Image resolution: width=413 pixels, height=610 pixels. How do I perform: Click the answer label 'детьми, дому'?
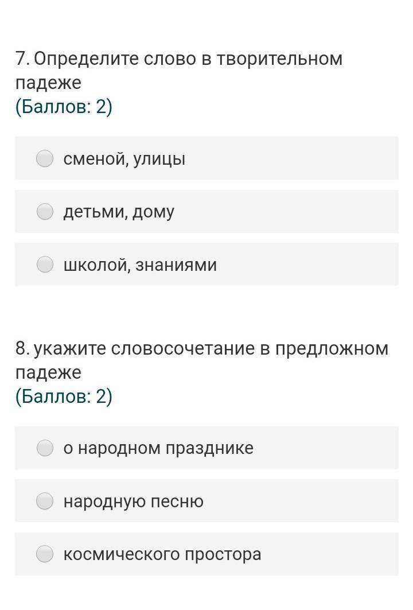tap(119, 212)
